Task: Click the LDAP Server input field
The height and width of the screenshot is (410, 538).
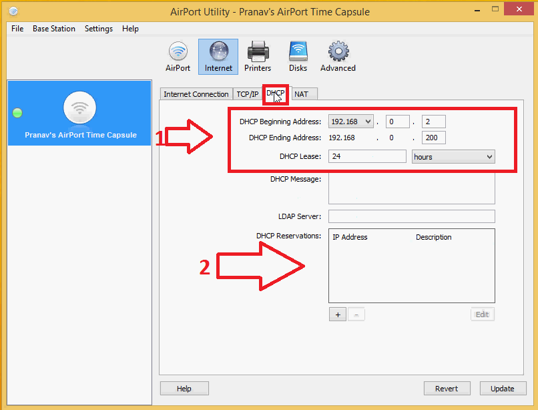Action: [411, 216]
